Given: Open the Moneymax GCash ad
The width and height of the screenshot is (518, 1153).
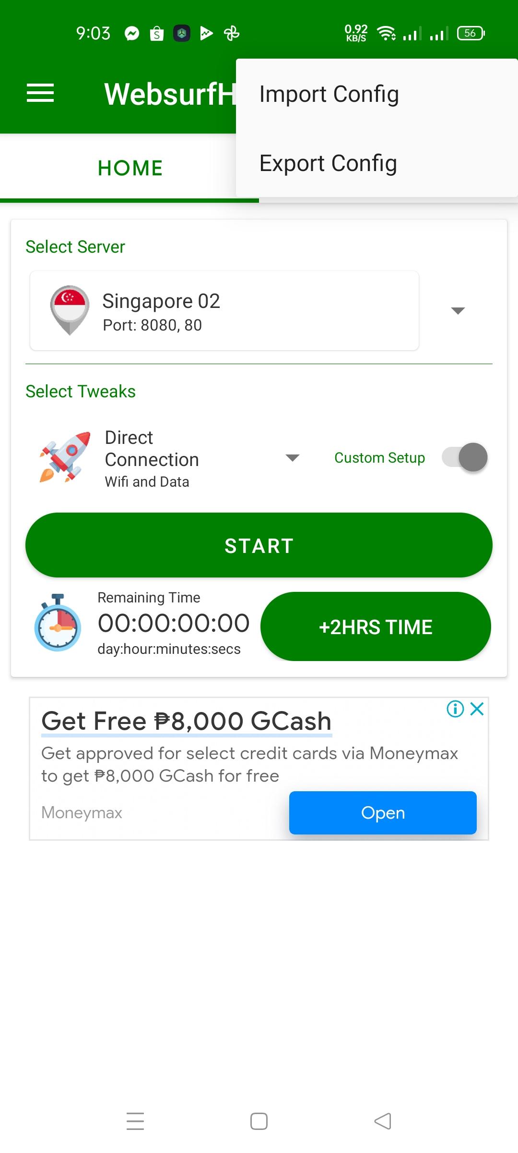Looking at the screenshot, I should pyautogui.click(x=383, y=813).
